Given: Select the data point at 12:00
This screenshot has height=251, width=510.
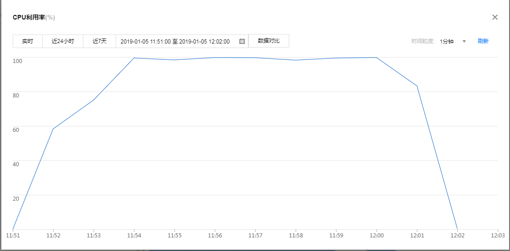Looking at the screenshot, I should [376, 58].
